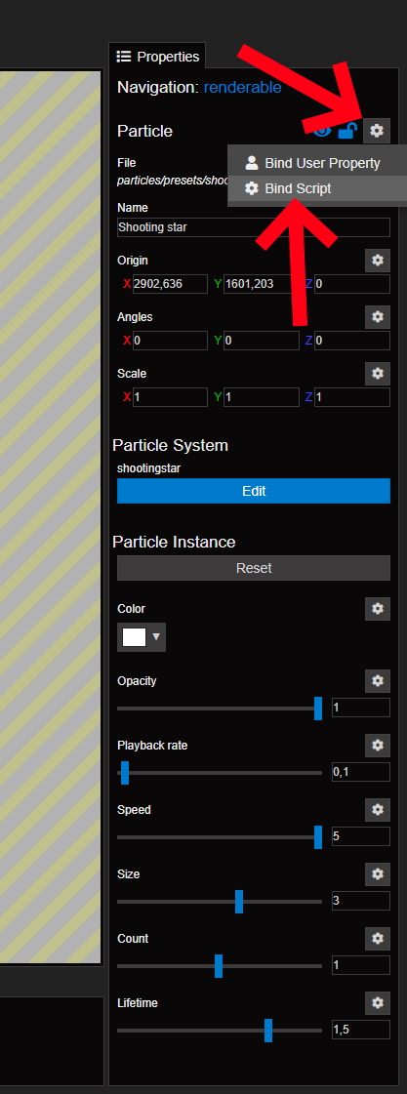Expand the Color swatch dropdown arrow
This screenshot has width=407, height=1094.
point(156,637)
